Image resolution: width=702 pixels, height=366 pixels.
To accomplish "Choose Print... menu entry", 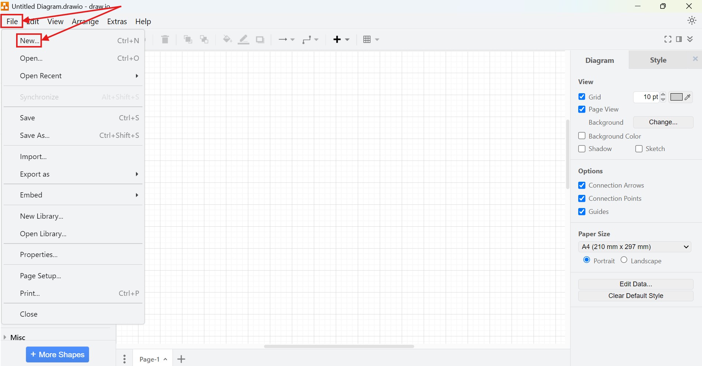I will pyautogui.click(x=73, y=293).
